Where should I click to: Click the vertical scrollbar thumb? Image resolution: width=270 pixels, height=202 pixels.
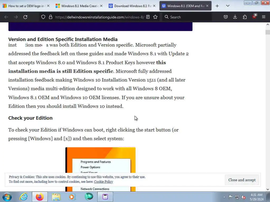(x=268, y=32)
